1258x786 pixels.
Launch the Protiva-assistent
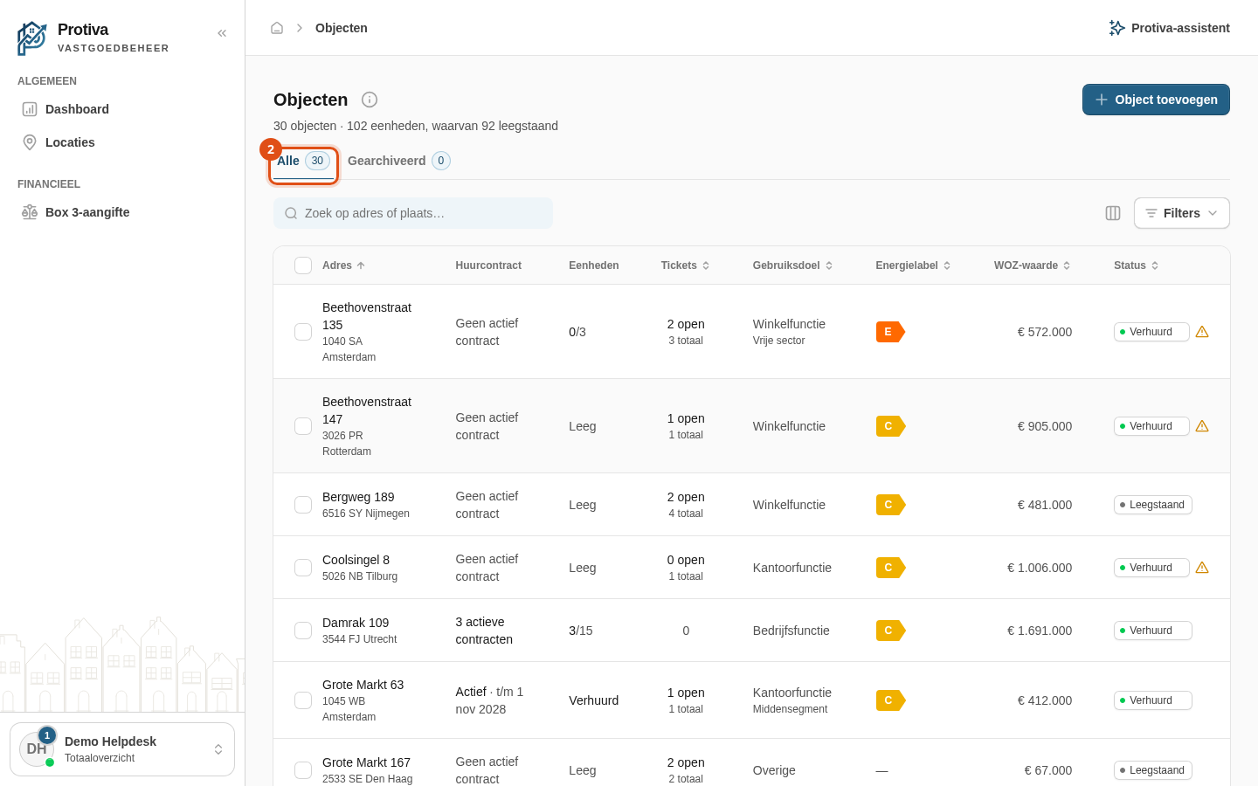1169,28
